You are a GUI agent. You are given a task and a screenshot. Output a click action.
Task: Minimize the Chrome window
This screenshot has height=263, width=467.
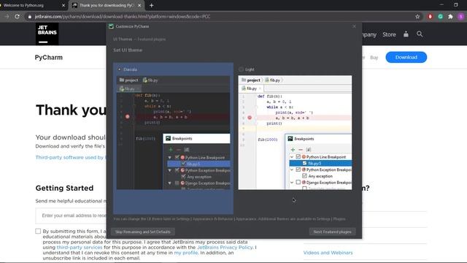click(441, 5)
